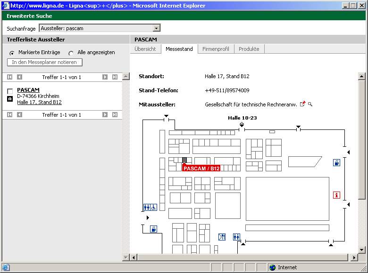Go to first page in top pager

coord(9,77)
